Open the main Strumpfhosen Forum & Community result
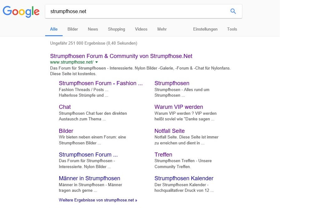 (x=121, y=56)
